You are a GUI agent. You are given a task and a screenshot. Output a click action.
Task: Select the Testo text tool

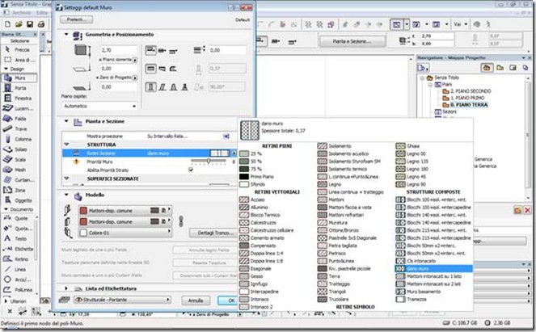[19, 239]
